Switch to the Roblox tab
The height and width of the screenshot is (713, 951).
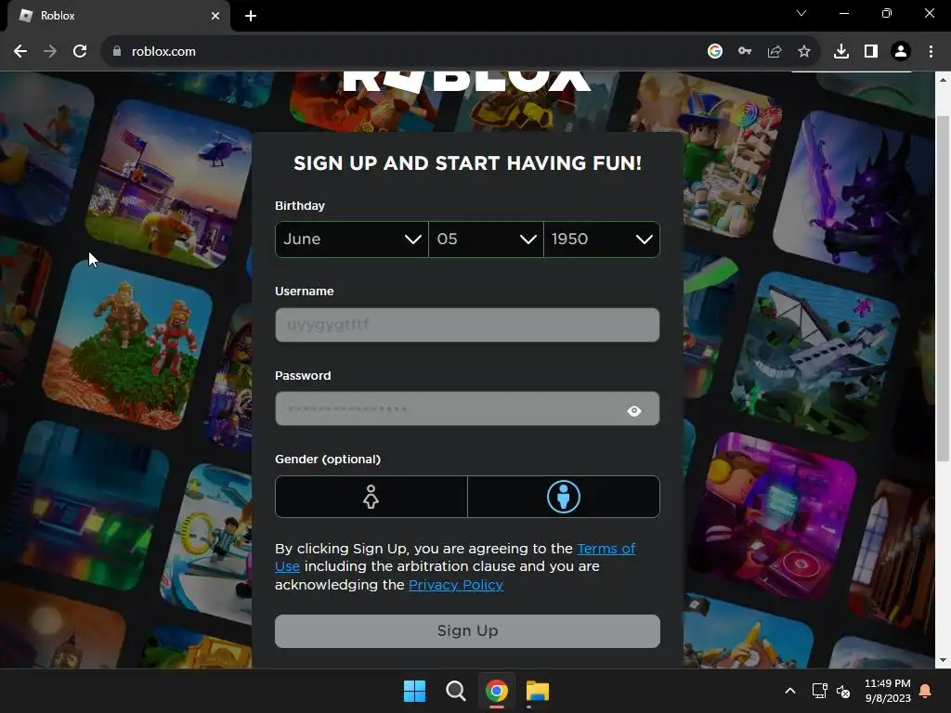coord(118,16)
